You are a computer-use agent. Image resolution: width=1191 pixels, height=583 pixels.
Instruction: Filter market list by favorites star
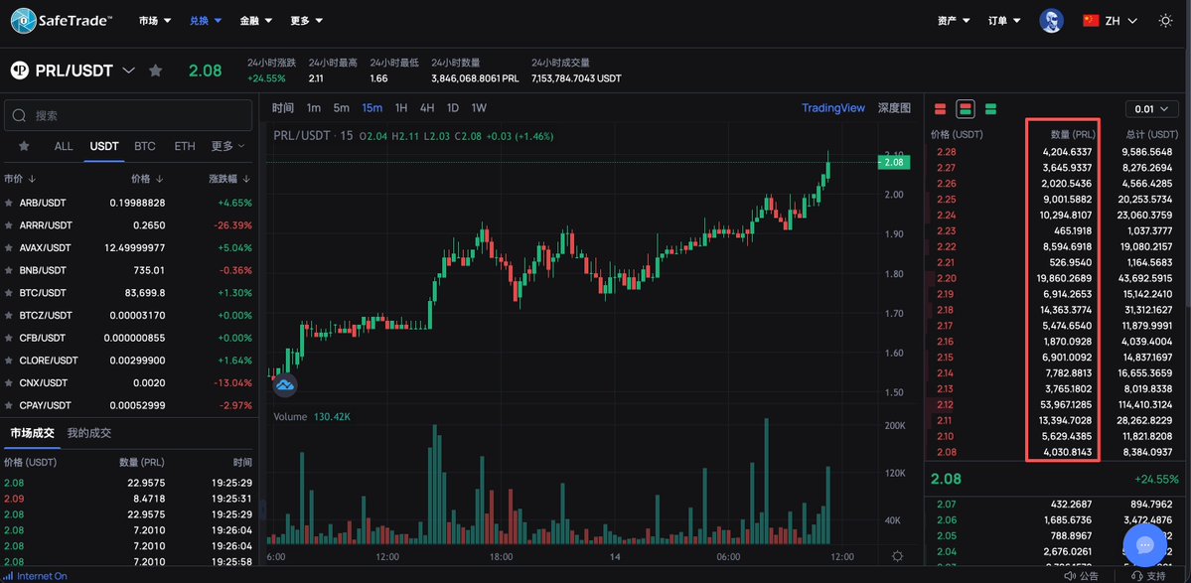coord(24,146)
